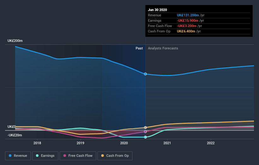Click the 'Analysts Forecasts' label
This screenshot has width=259, height=165.
pos(163,48)
